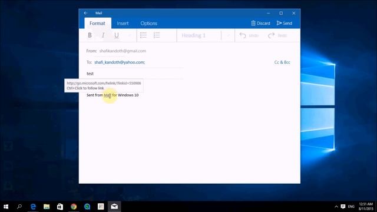
Task: Expand the font formatting dropdown arrow
Action: coord(130,35)
